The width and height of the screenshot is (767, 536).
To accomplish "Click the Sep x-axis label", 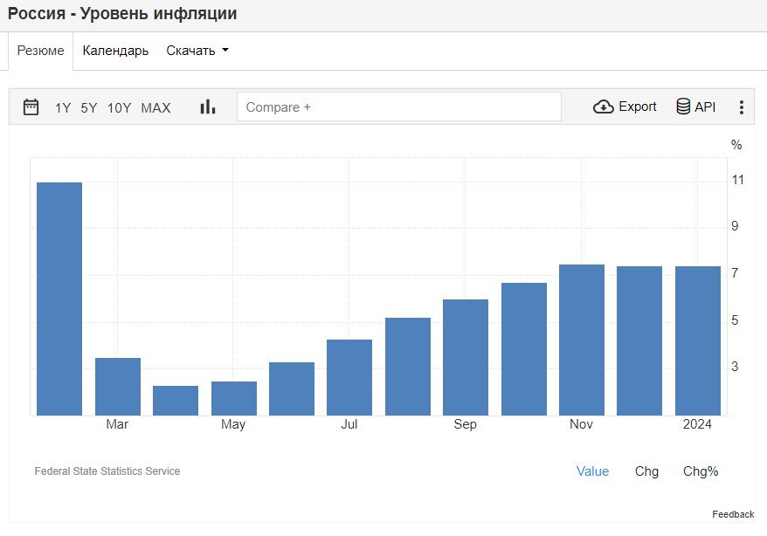I will coord(466,424).
